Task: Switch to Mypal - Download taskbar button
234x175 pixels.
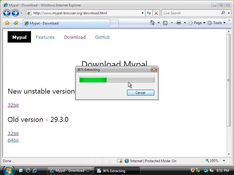Action: (x=70, y=171)
